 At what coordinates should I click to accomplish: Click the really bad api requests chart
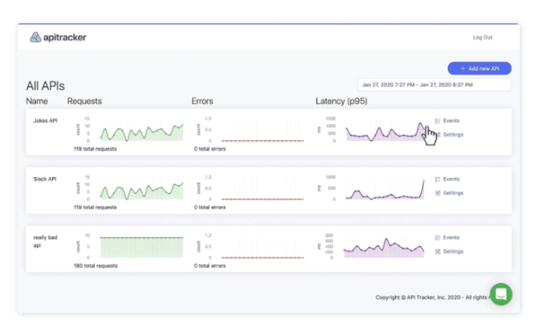coord(142,247)
